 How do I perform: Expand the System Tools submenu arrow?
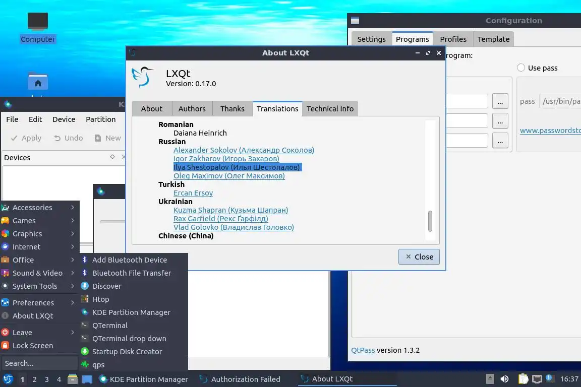coord(73,286)
